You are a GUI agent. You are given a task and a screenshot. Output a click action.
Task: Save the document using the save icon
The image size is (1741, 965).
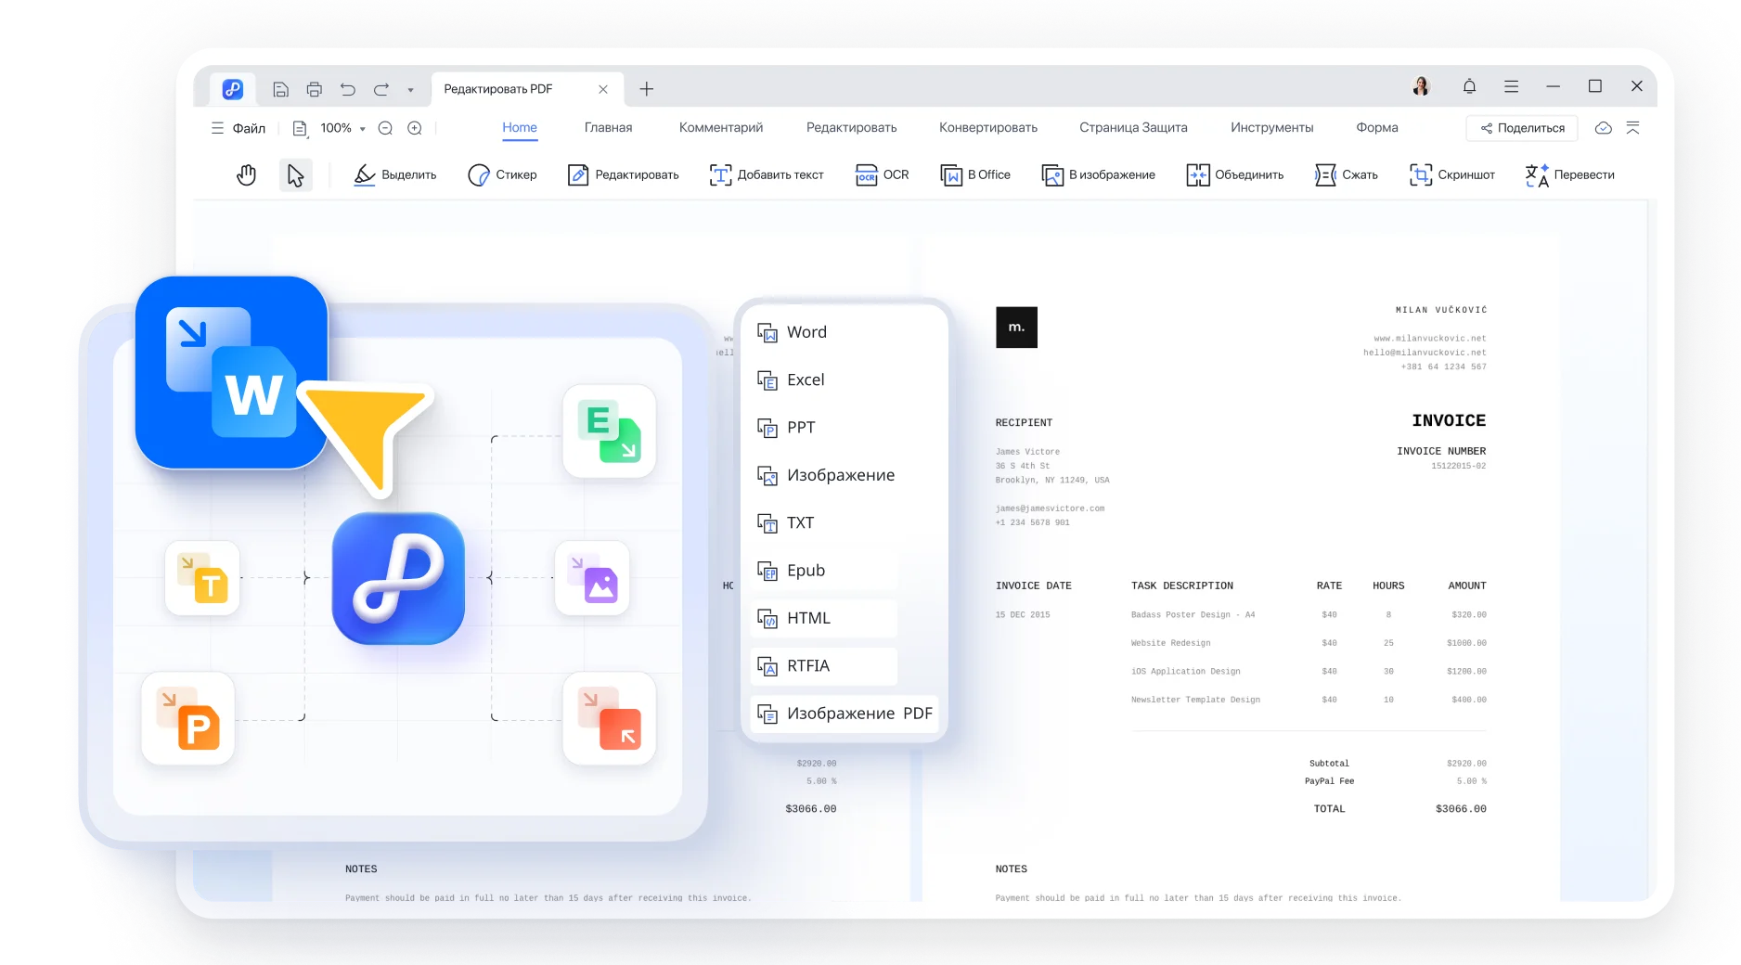pos(280,88)
